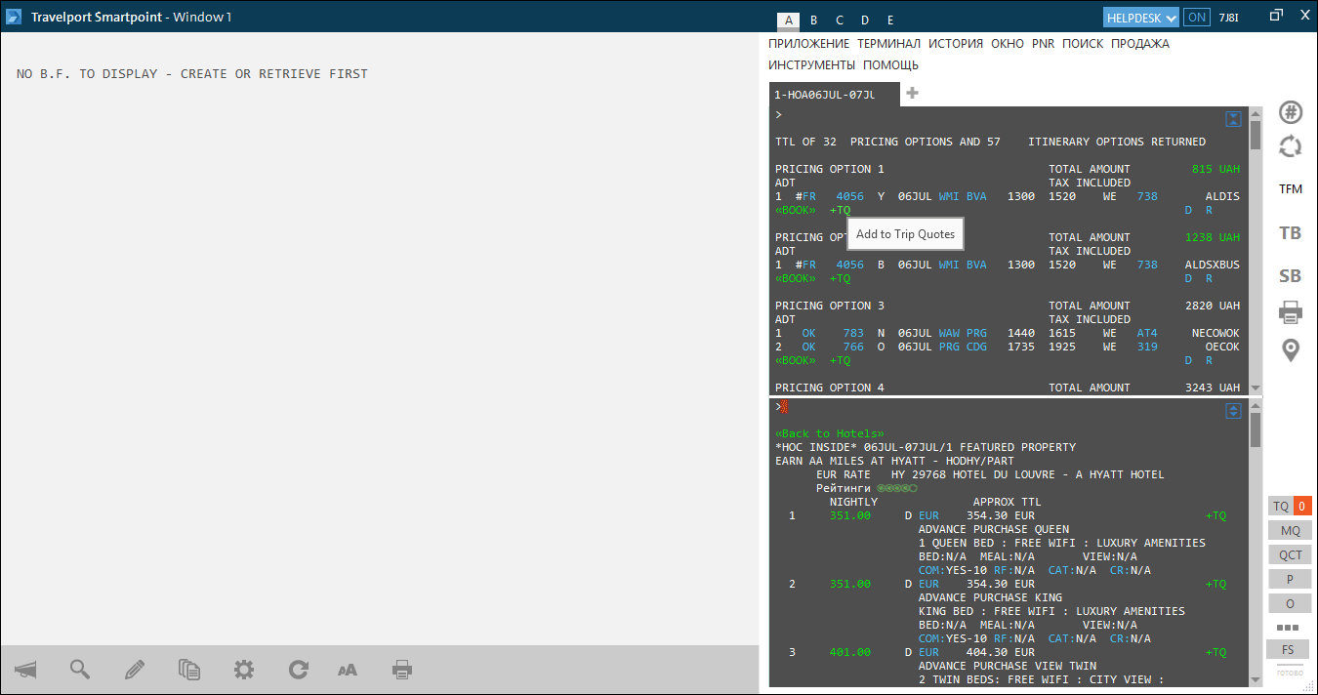Click the circular refresh arrow in bottom toolbar
Image resolution: width=1318 pixels, height=695 pixels.
coord(299,670)
